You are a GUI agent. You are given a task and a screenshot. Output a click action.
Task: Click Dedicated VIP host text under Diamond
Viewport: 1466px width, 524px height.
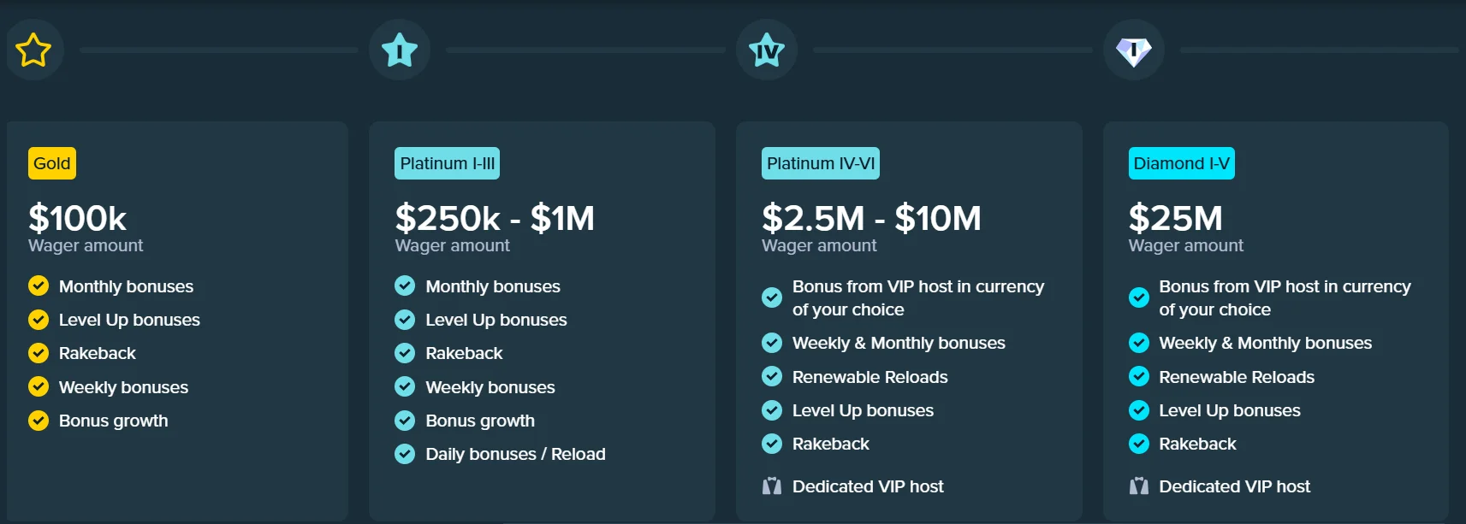coord(1234,486)
